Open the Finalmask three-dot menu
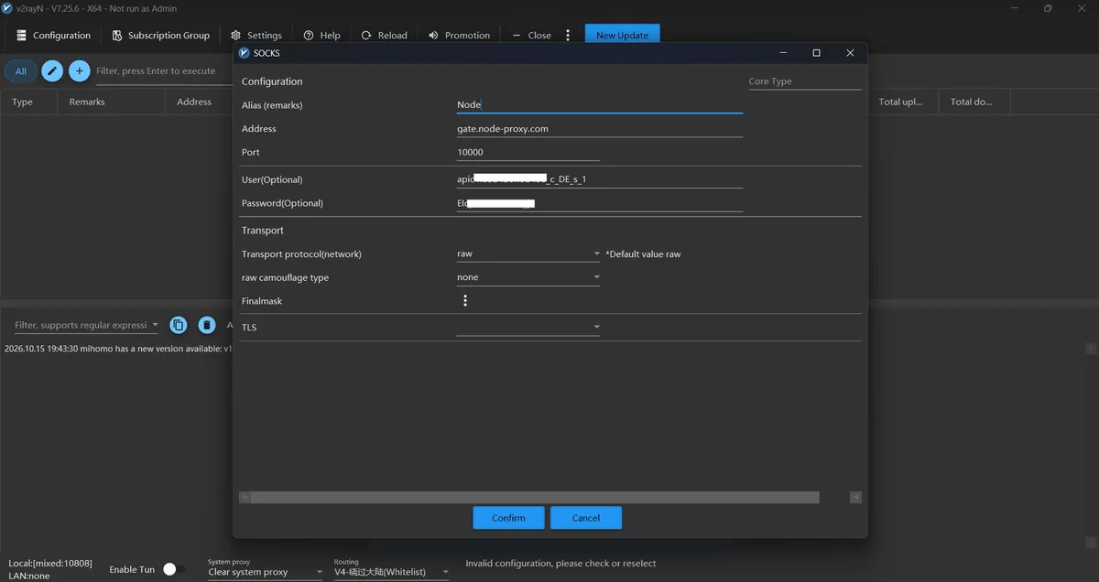Image resolution: width=1099 pixels, height=582 pixels. pos(465,300)
